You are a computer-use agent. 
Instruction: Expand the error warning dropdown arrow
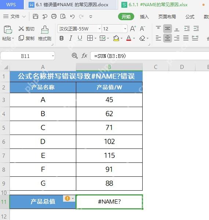tap(73, 198)
